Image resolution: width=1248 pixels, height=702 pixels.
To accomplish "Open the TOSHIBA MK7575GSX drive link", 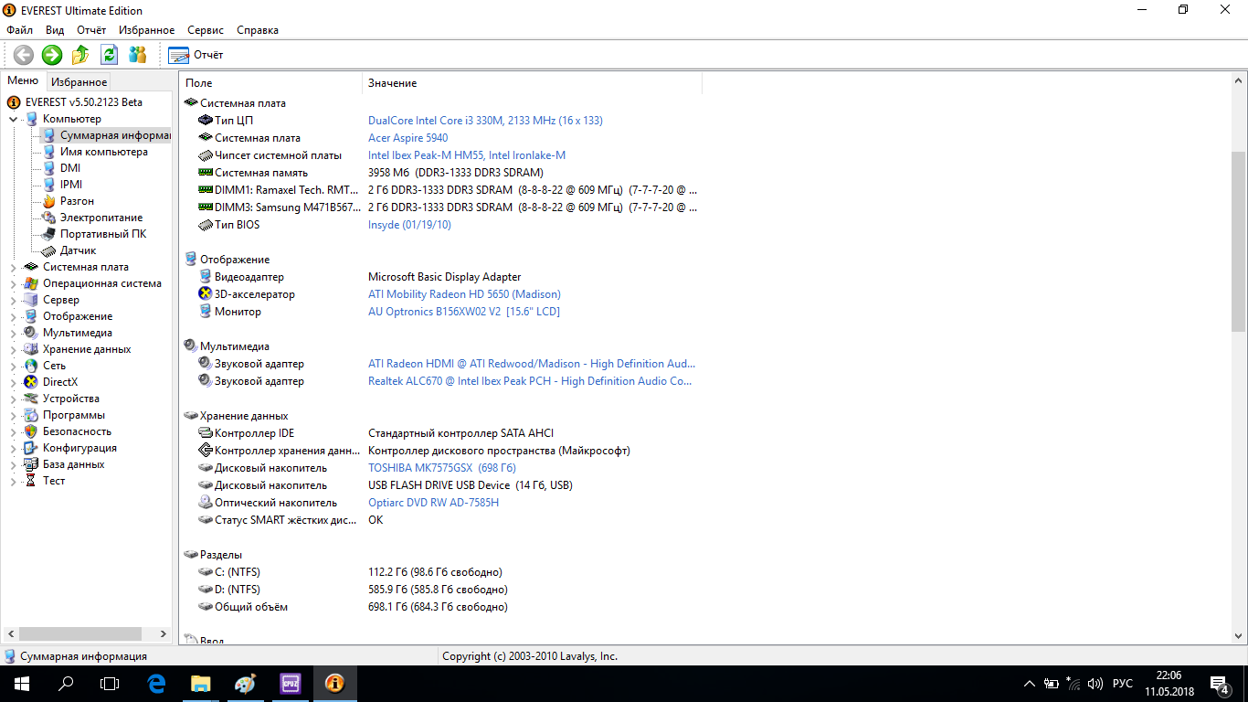I will [442, 468].
